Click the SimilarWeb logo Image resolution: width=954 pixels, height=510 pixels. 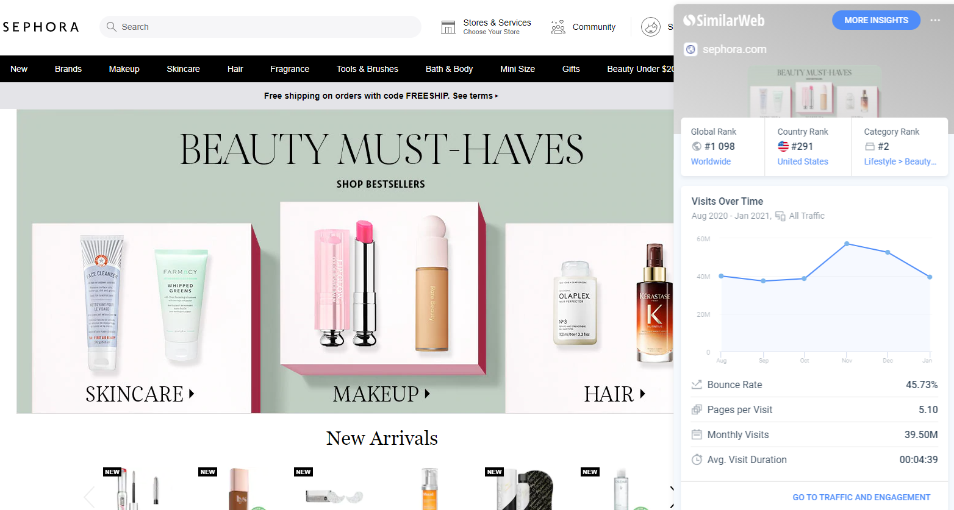point(723,21)
